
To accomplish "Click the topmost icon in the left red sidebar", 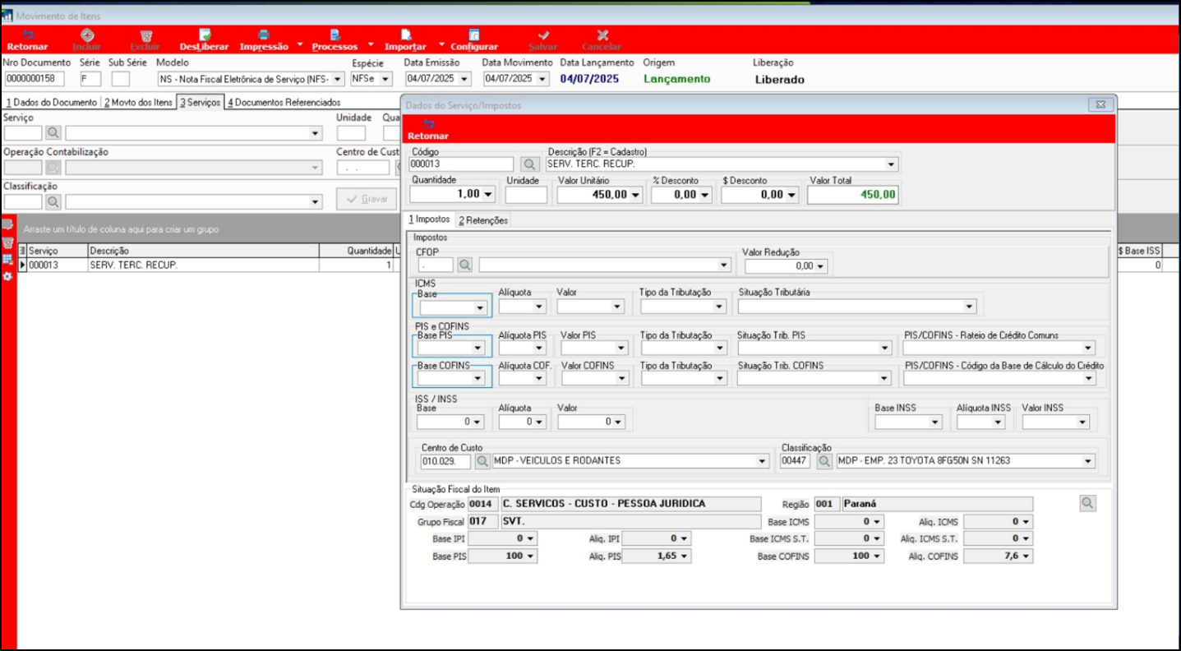I will click(7, 224).
